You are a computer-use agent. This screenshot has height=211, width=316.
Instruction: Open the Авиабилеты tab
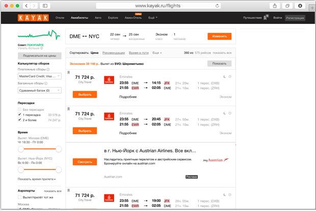pos(80,18)
